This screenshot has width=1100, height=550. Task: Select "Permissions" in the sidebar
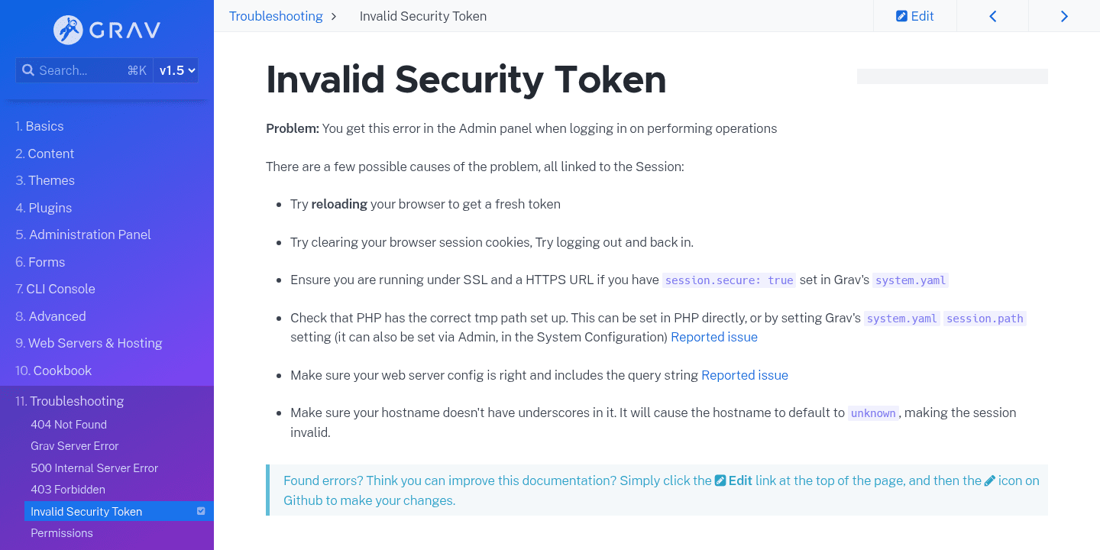click(x=62, y=532)
